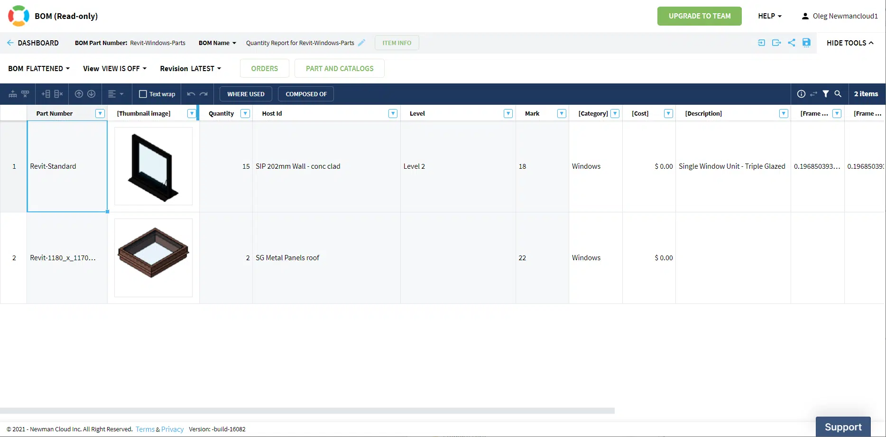Open the View VIEW IS OFF menu
The image size is (886, 437).
[x=115, y=68]
